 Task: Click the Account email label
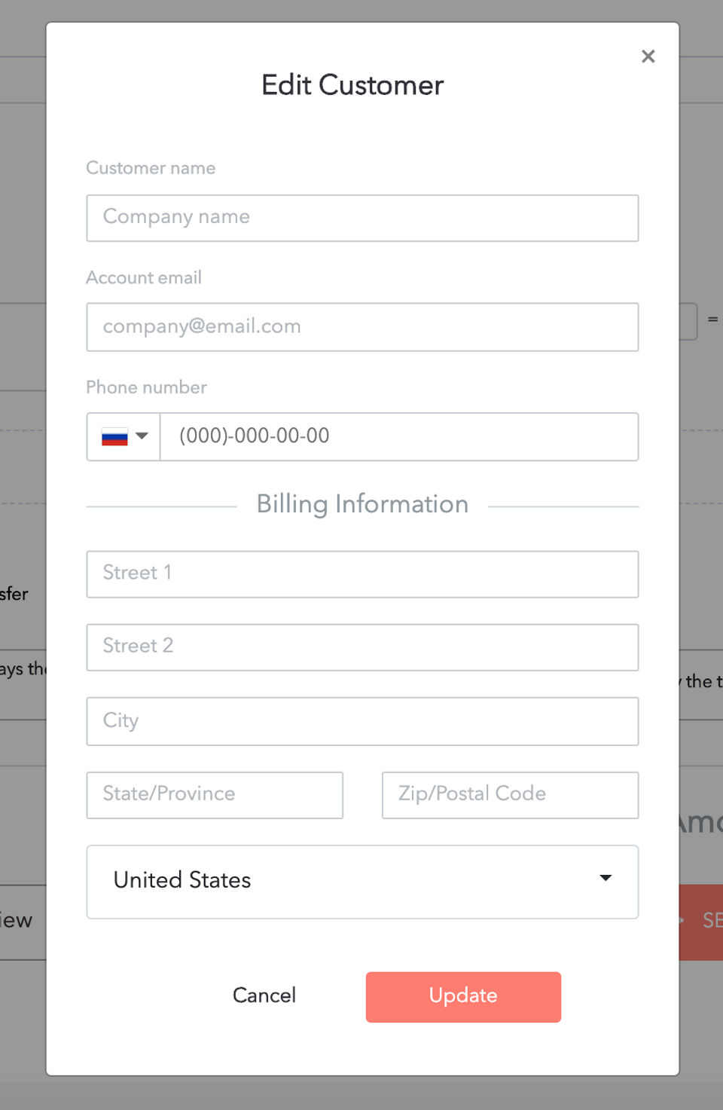(144, 277)
